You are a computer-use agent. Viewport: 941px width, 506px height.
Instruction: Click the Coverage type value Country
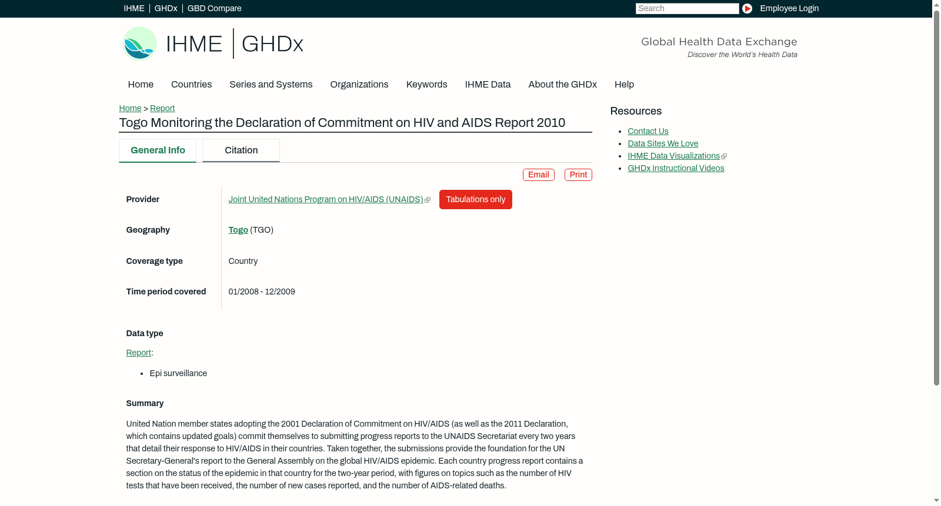pyautogui.click(x=243, y=262)
